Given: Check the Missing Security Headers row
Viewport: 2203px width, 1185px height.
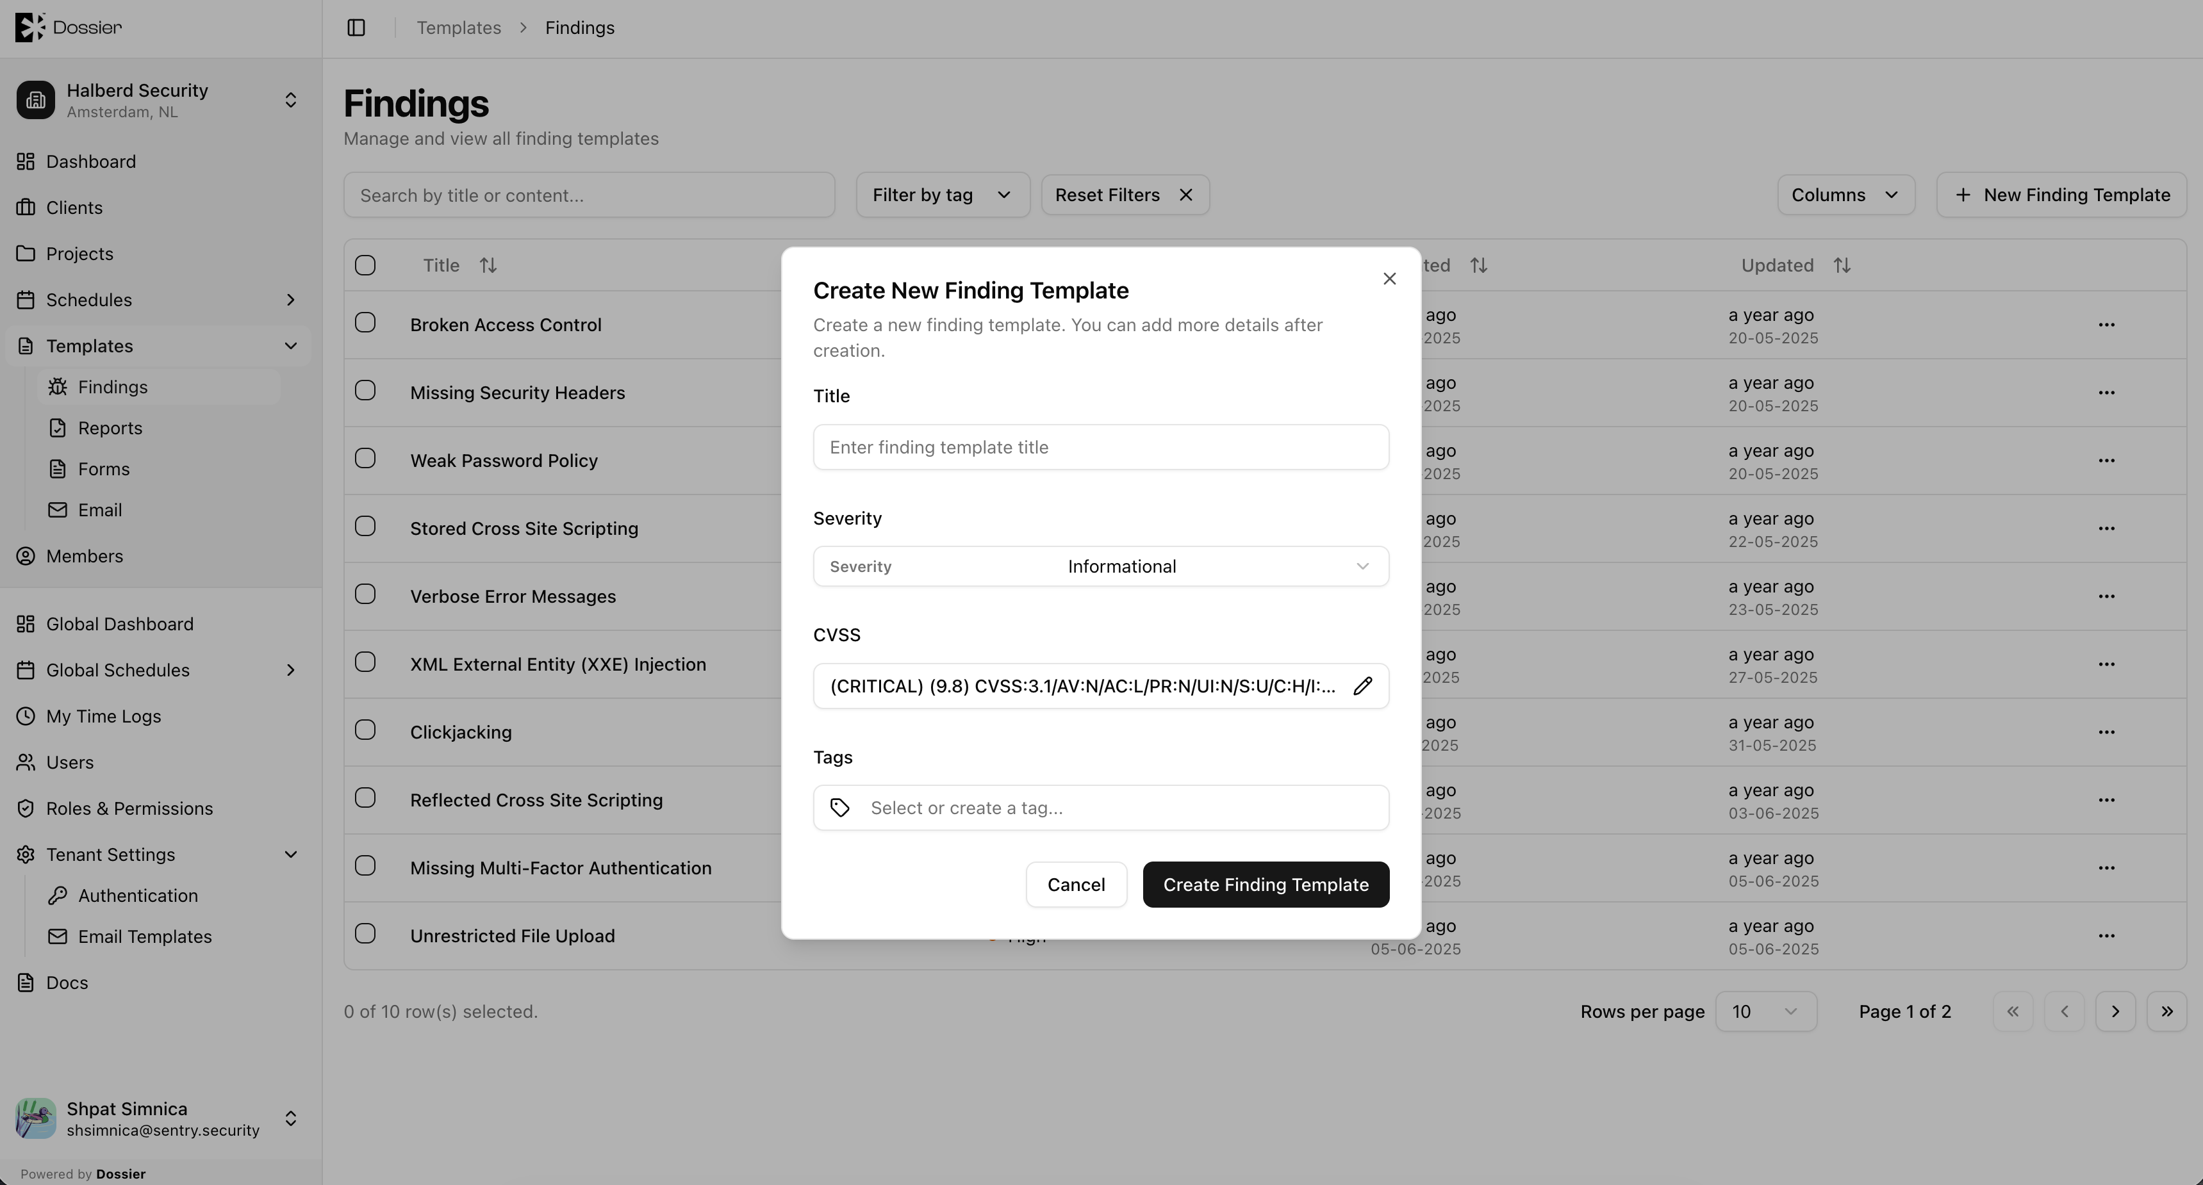Looking at the screenshot, I should pos(365,391).
